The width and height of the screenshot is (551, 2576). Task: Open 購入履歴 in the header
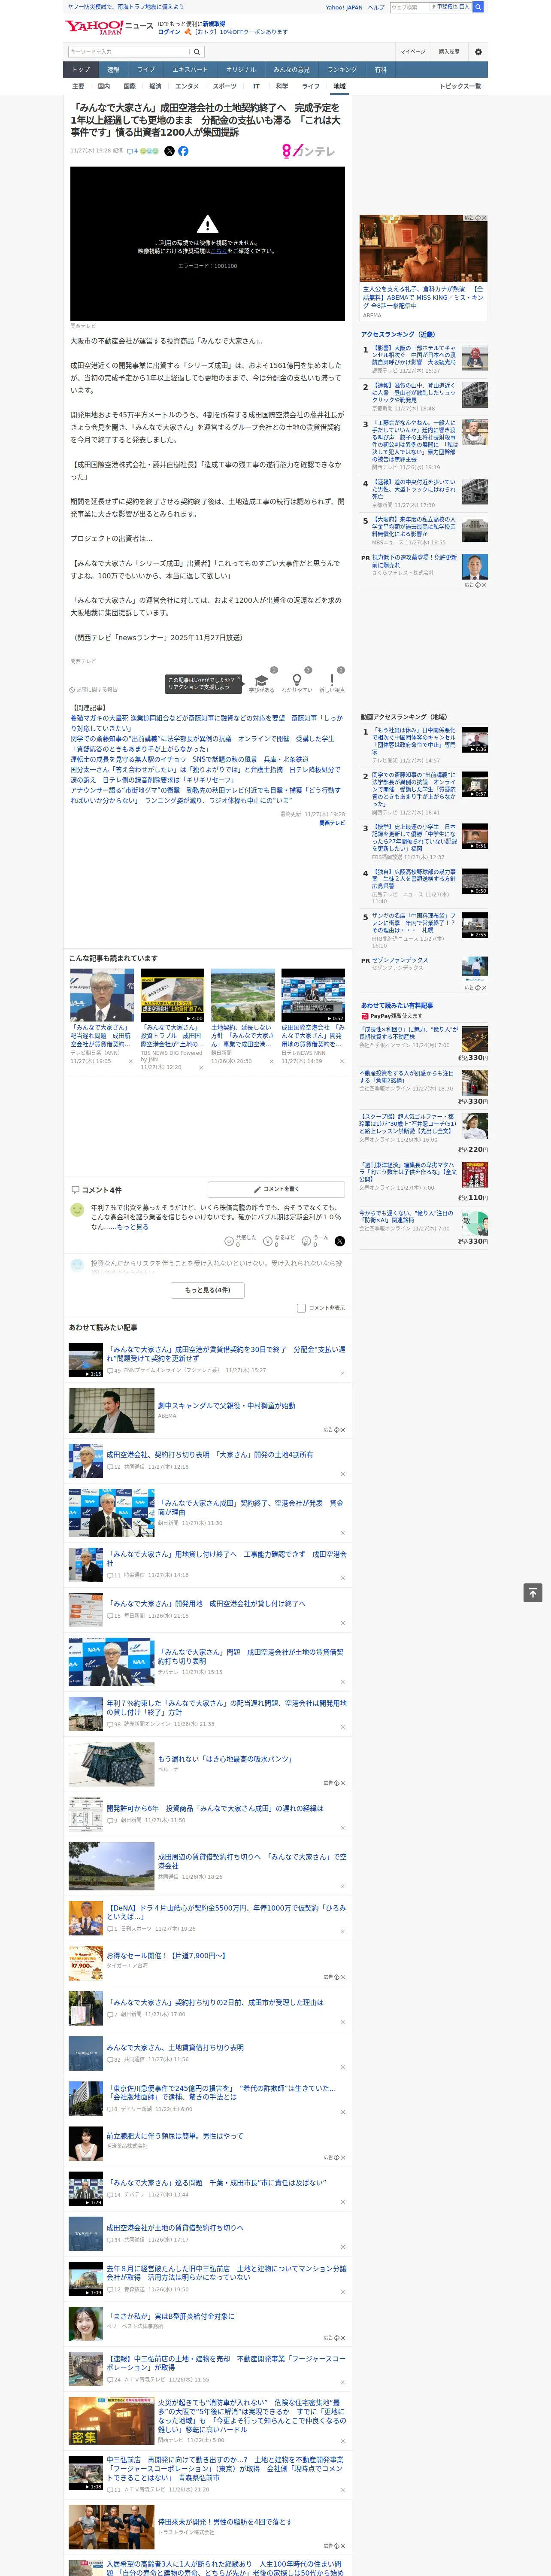tap(449, 52)
